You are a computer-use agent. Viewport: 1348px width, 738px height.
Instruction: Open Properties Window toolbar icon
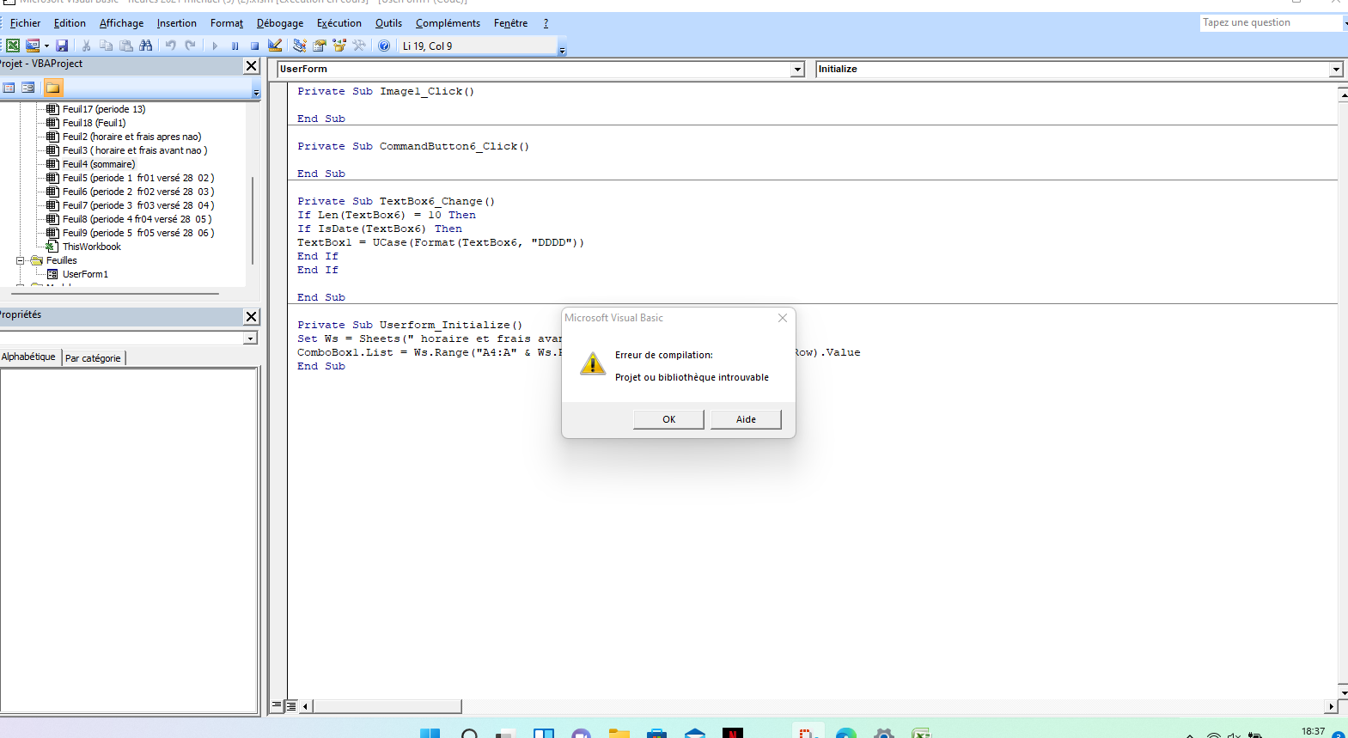pos(319,46)
